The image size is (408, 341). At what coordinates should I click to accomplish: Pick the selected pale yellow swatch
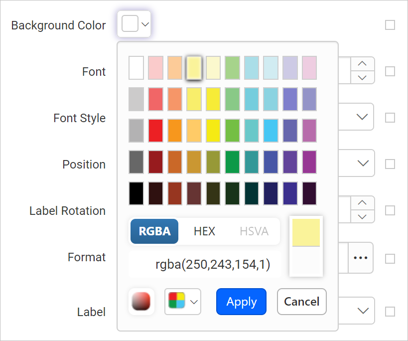point(194,68)
